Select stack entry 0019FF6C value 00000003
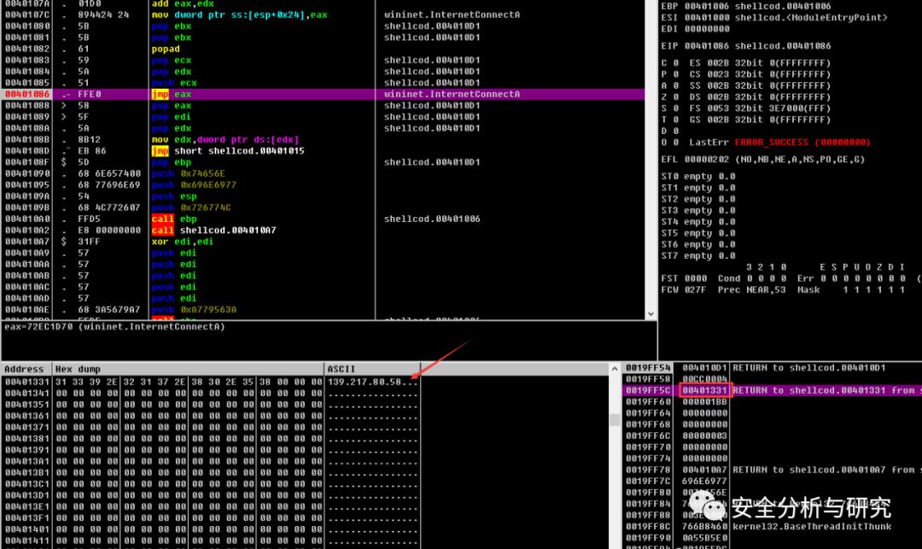The height and width of the screenshot is (549, 922). [772, 436]
